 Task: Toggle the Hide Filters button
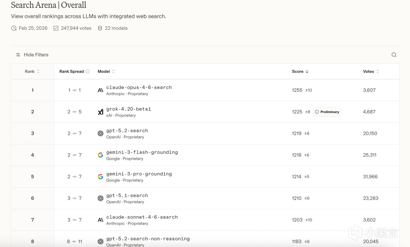[32, 55]
